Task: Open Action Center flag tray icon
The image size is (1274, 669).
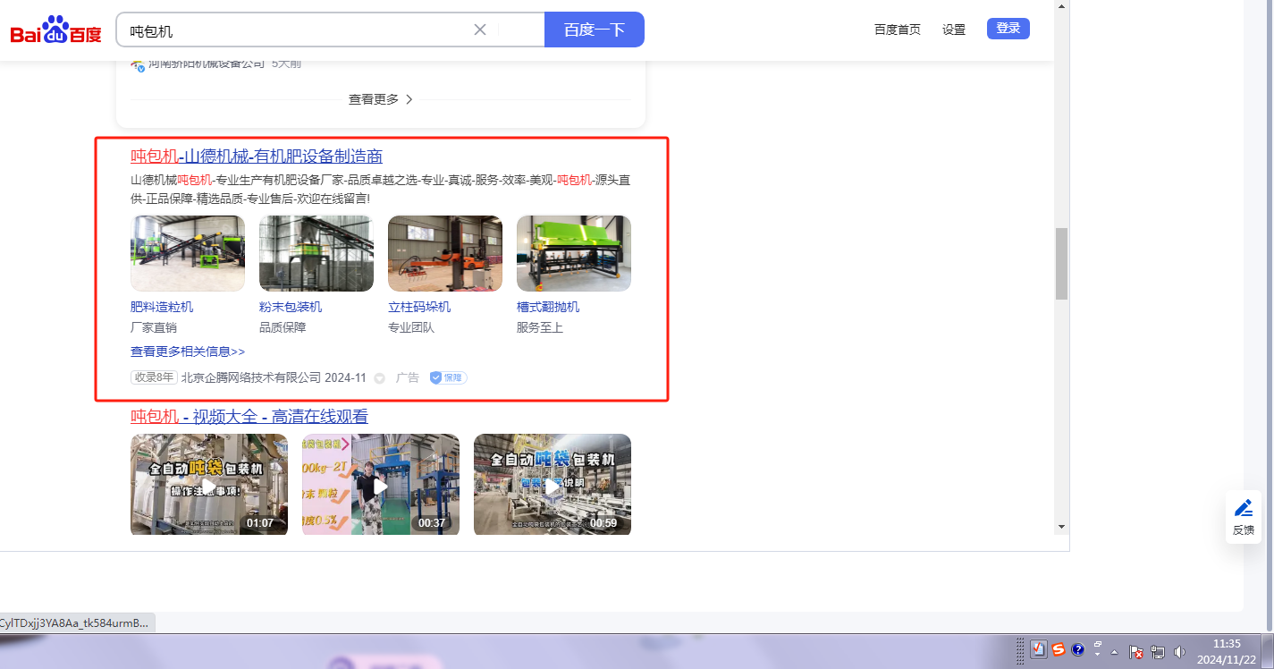Action: click(x=1136, y=652)
